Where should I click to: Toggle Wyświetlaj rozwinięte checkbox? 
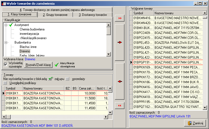(x=5, y=65)
